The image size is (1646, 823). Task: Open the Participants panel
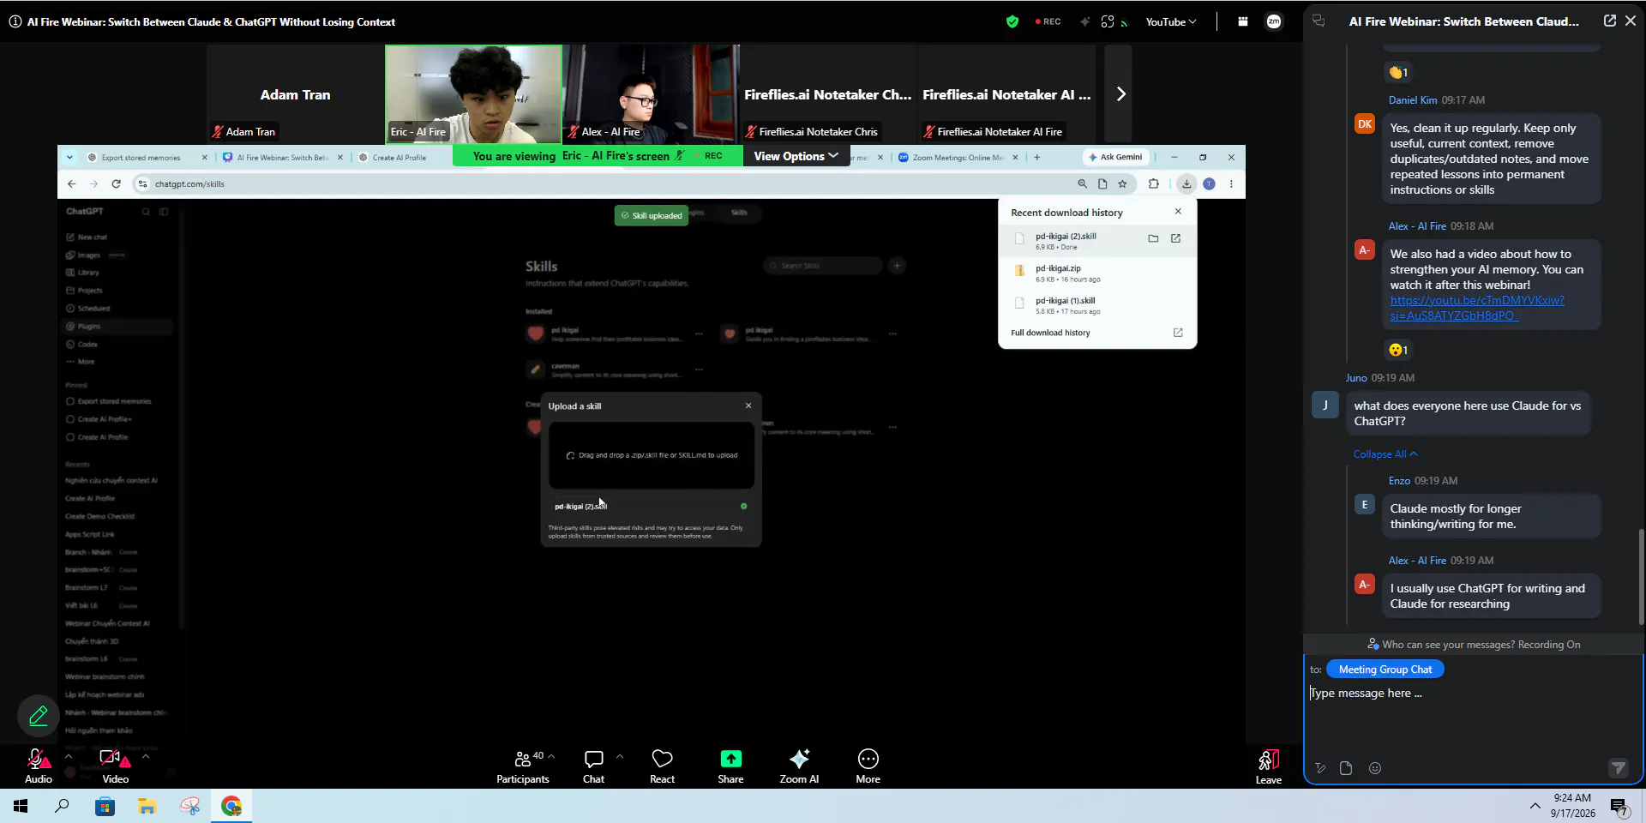tap(522, 766)
